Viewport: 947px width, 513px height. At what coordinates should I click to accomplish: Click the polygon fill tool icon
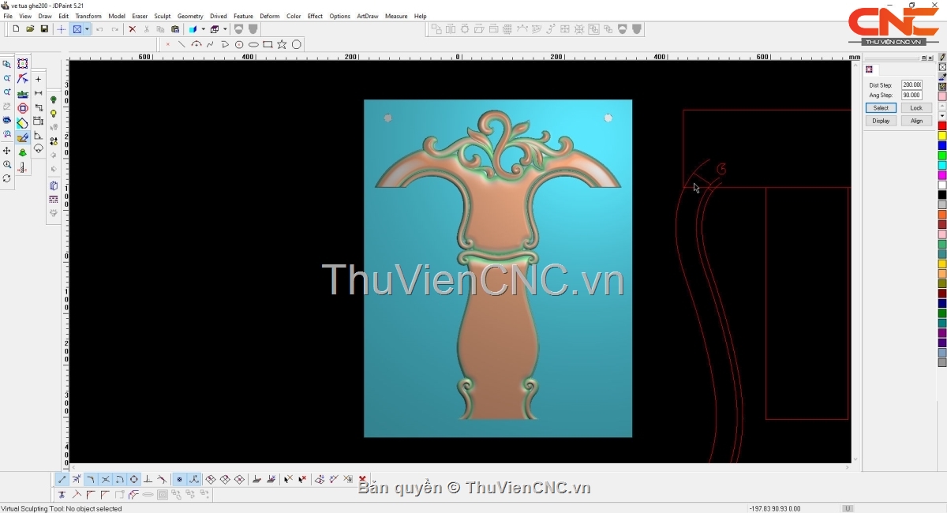click(23, 123)
